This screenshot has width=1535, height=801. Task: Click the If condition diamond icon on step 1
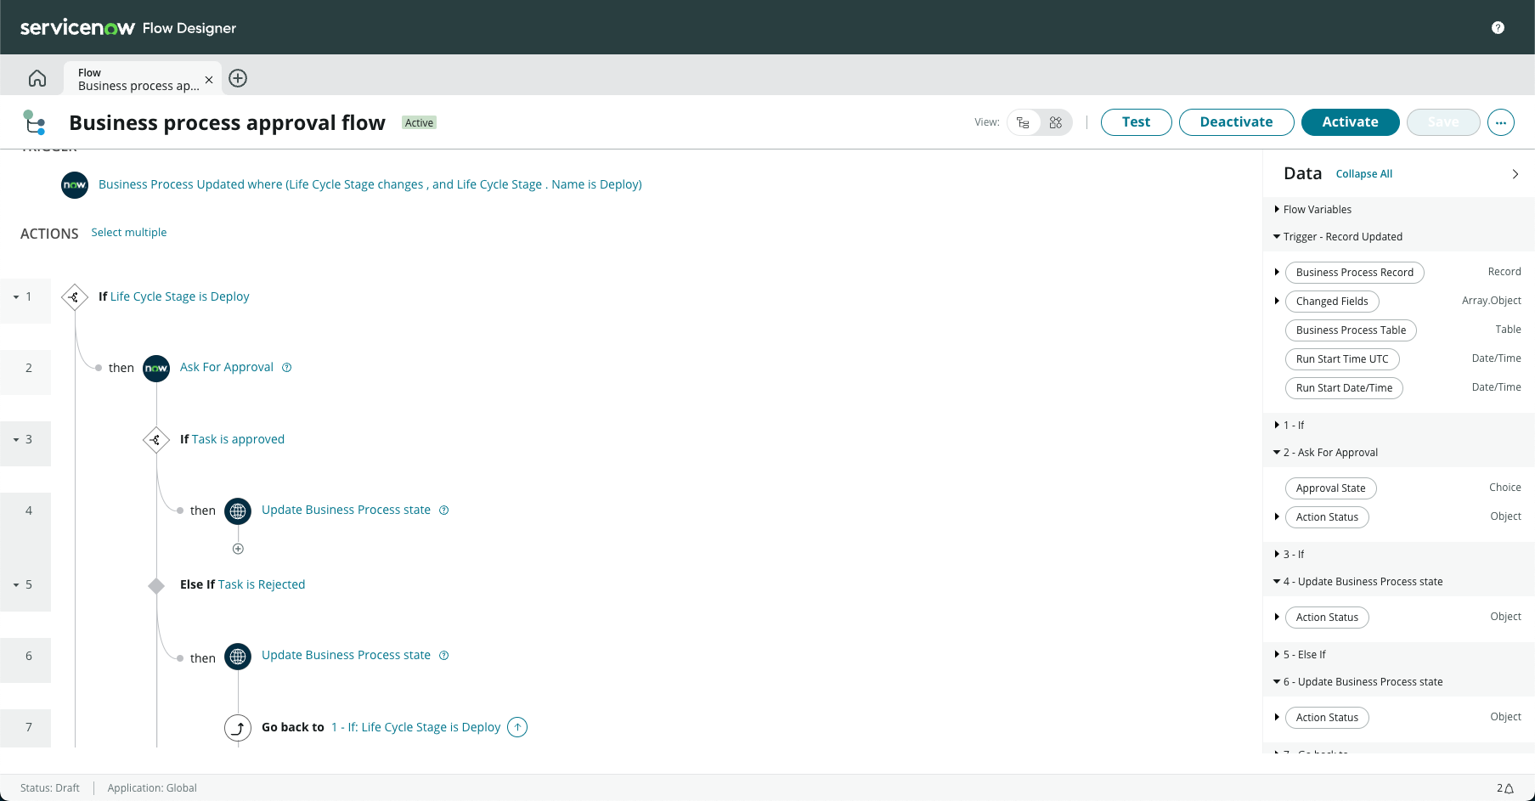click(x=75, y=296)
